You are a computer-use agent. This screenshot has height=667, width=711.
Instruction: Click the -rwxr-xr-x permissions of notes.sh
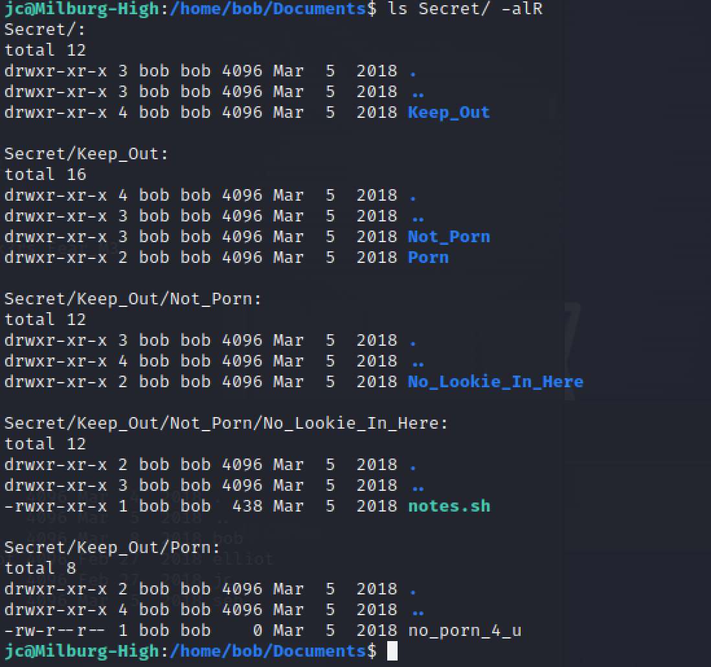pyautogui.click(x=56, y=506)
